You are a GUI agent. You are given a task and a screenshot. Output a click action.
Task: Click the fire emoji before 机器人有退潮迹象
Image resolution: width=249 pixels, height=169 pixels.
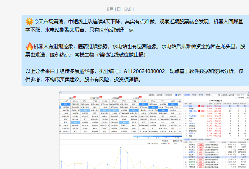tap(30, 46)
